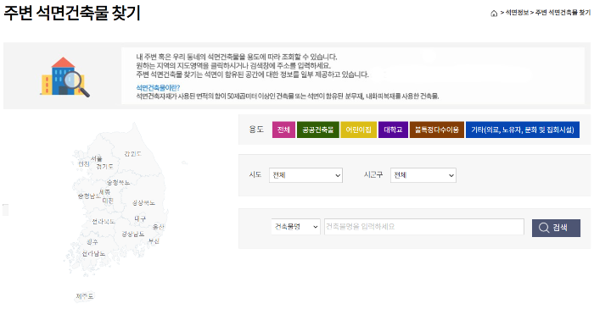594x309 pixels.
Task: Select 세종 on the map
Action: (104, 192)
